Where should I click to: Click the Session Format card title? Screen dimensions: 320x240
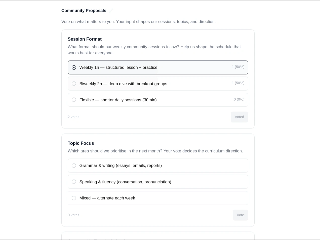[85, 39]
